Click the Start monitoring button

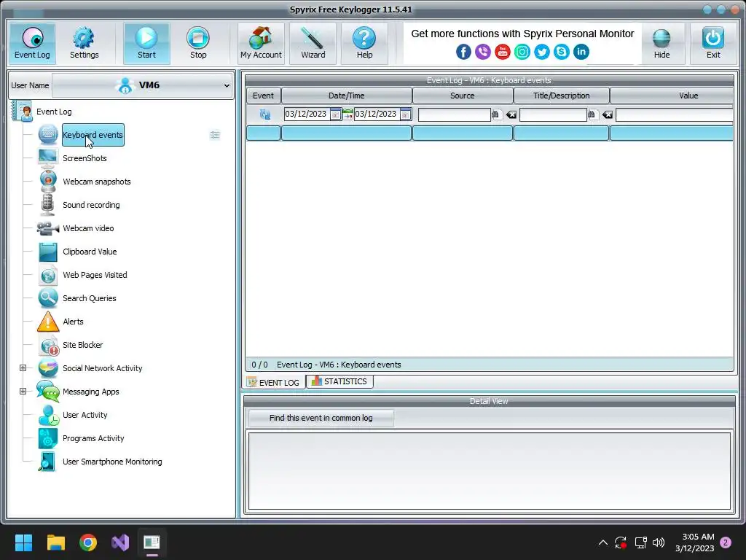click(146, 43)
